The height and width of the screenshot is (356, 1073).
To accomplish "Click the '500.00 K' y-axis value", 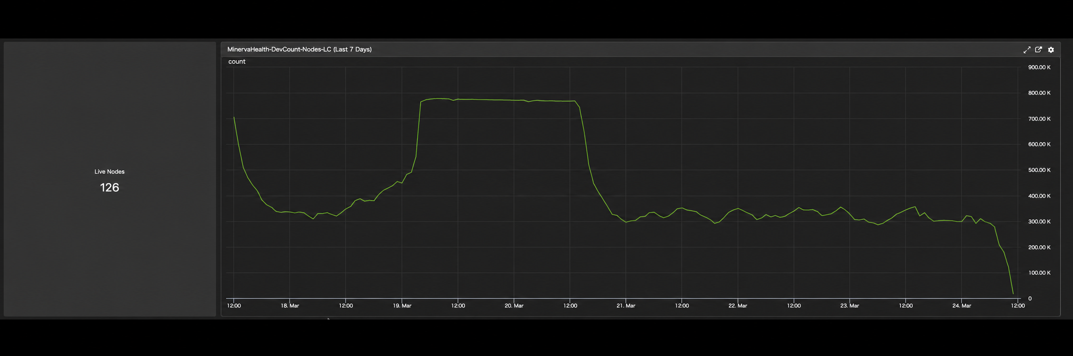I will [x=1039, y=170].
